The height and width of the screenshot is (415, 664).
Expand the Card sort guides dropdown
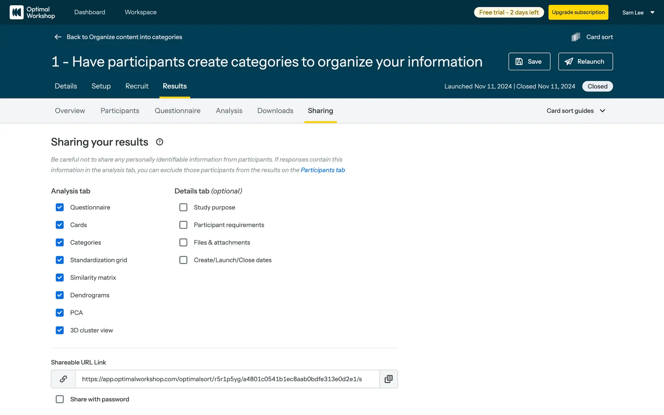576,111
